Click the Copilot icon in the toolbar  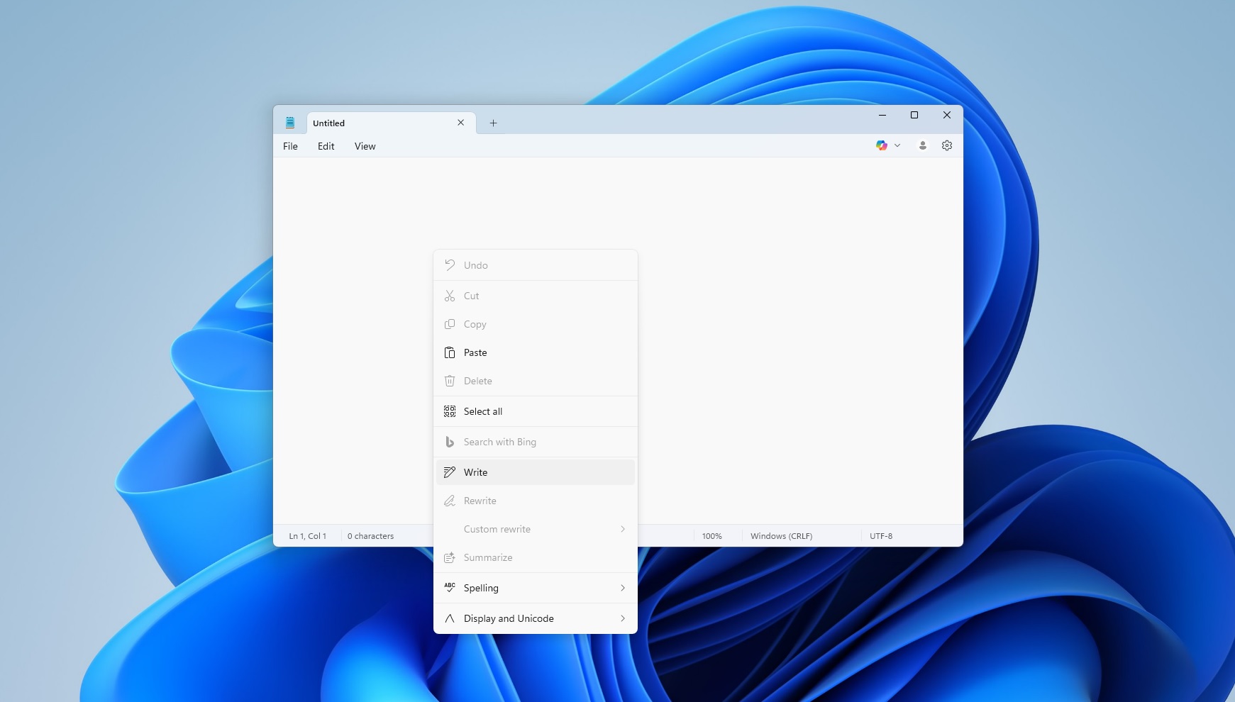coord(882,145)
